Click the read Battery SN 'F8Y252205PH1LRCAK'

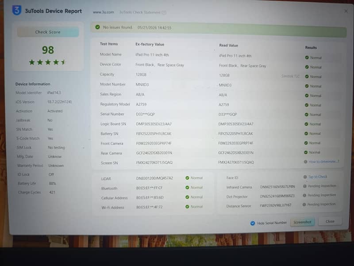pyautogui.click(x=235, y=133)
